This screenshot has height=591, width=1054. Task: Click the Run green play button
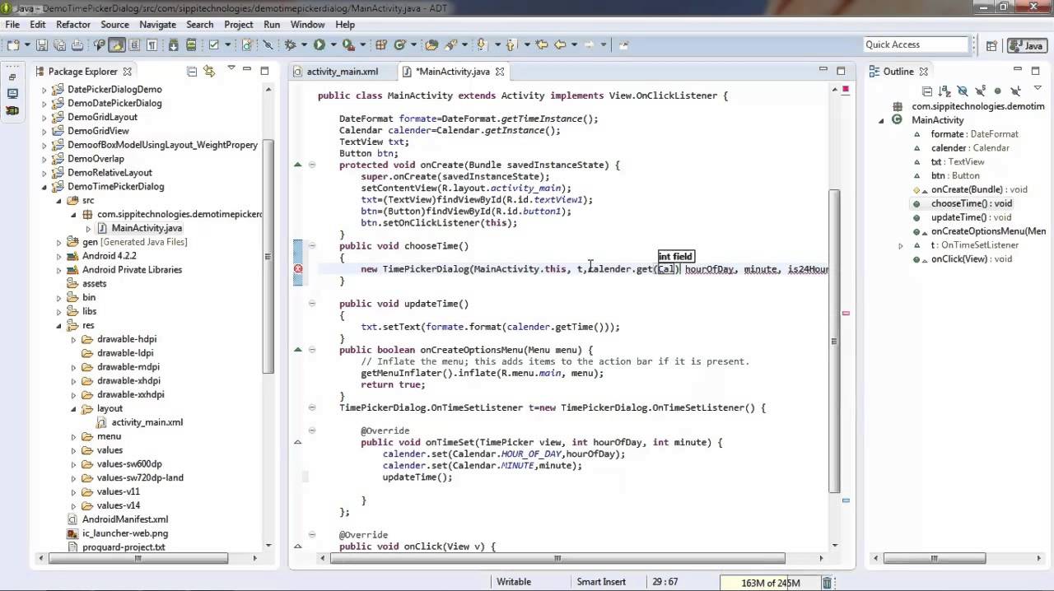(319, 45)
